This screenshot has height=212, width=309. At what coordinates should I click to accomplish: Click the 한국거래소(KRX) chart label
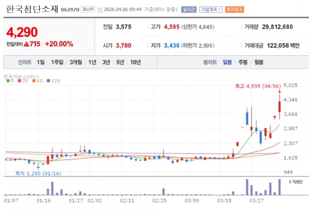21,77
